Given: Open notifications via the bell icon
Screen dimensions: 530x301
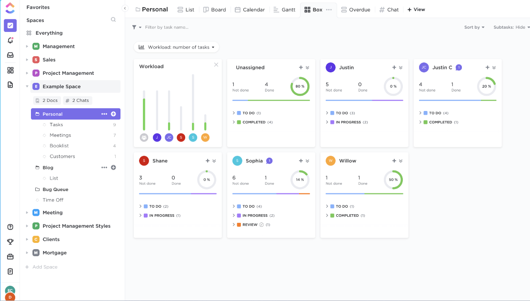Looking at the screenshot, I should click(10, 40).
